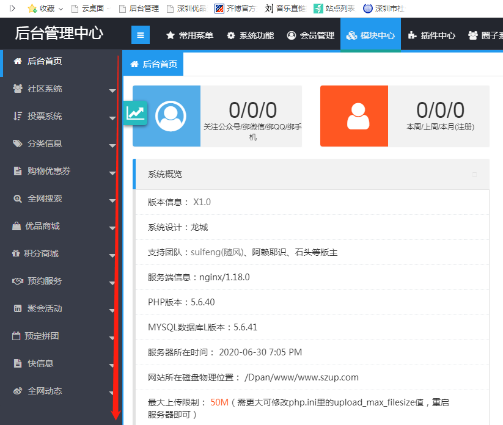Open the 全网搜索 sidebar item
Screen dimensions: 503x425
(x=45, y=198)
